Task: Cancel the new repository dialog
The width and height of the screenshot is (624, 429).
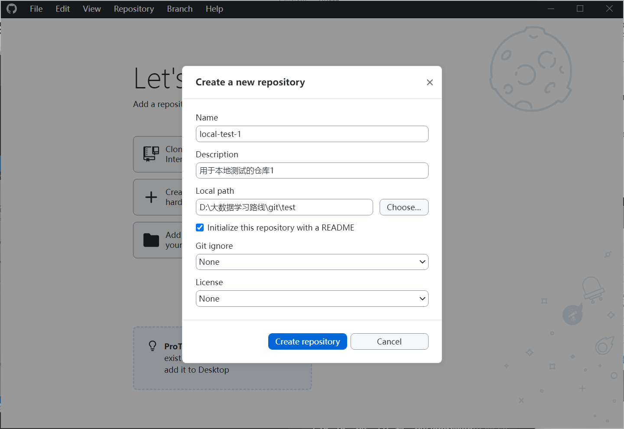Action: click(x=389, y=341)
